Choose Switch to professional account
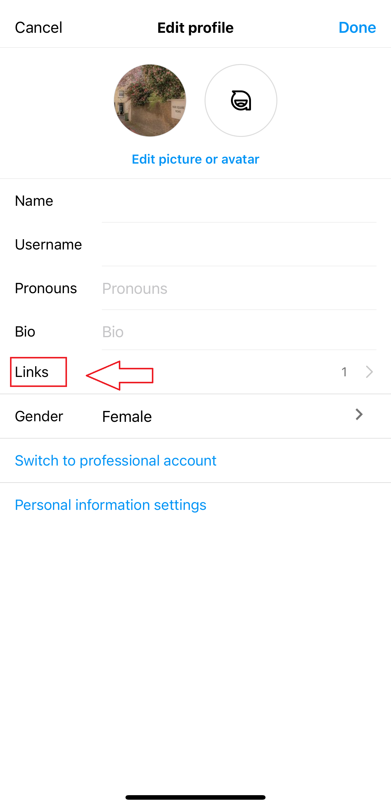The width and height of the screenshot is (391, 807). click(x=116, y=460)
